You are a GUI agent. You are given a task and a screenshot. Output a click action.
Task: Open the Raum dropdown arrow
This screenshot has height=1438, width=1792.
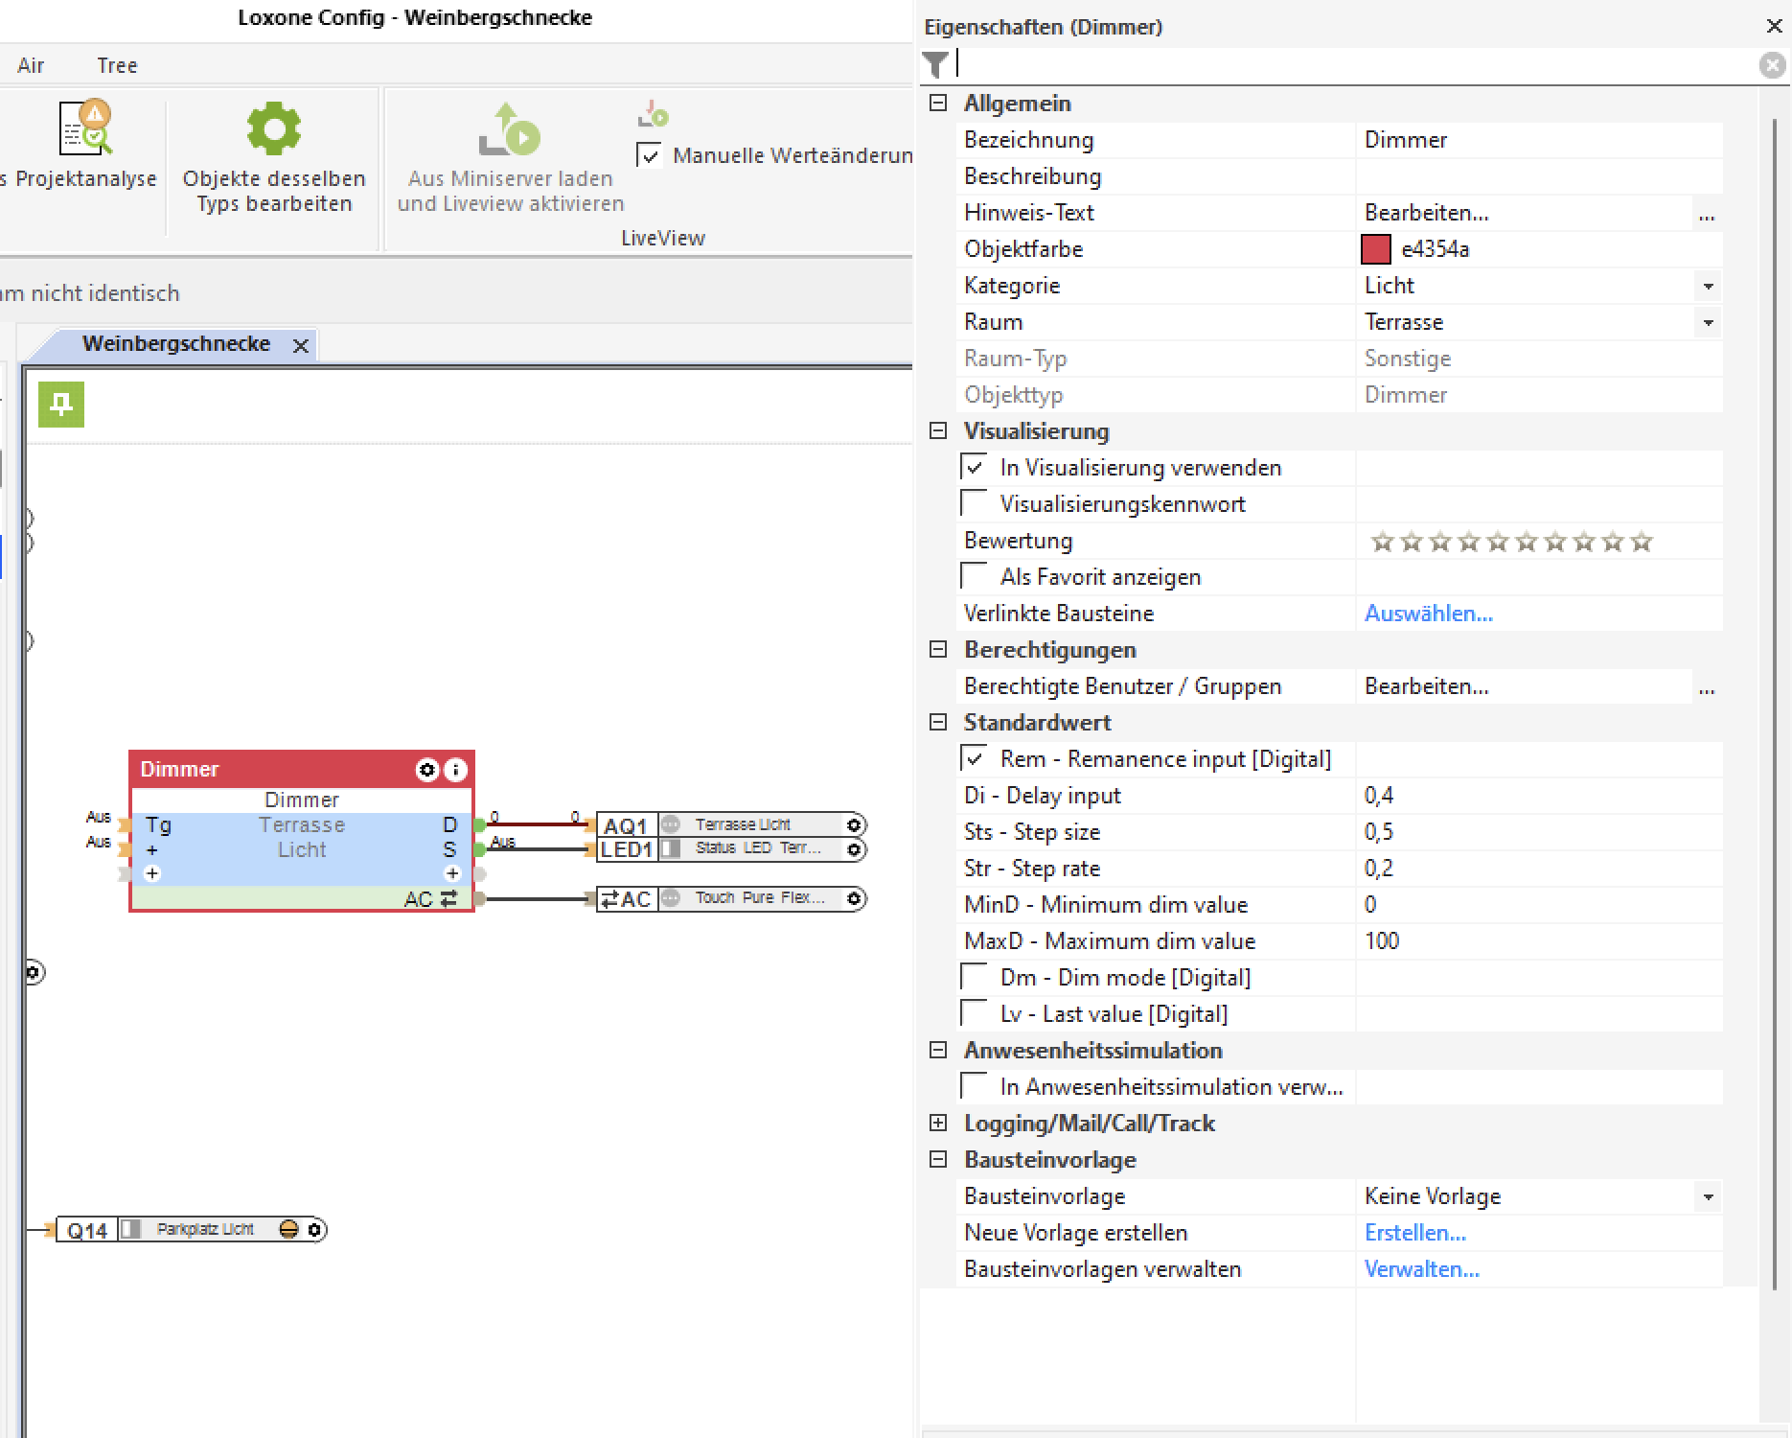click(x=1708, y=322)
